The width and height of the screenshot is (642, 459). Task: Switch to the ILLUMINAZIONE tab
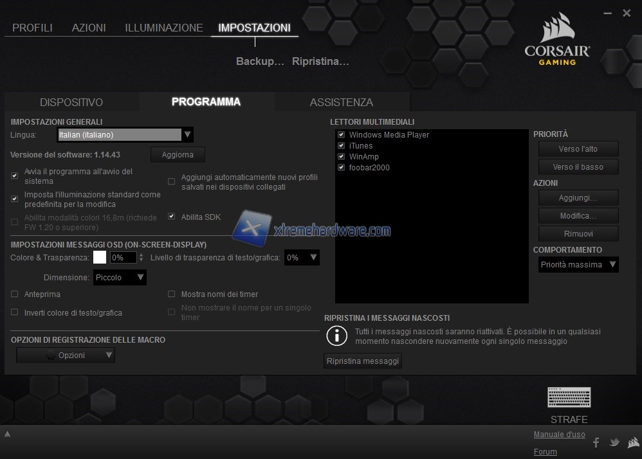(x=163, y=28)
